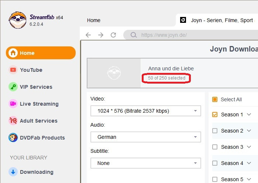The image size is (258, 183).
Task: Open Adult Services icon in sidebar
Action: [13, 121]
